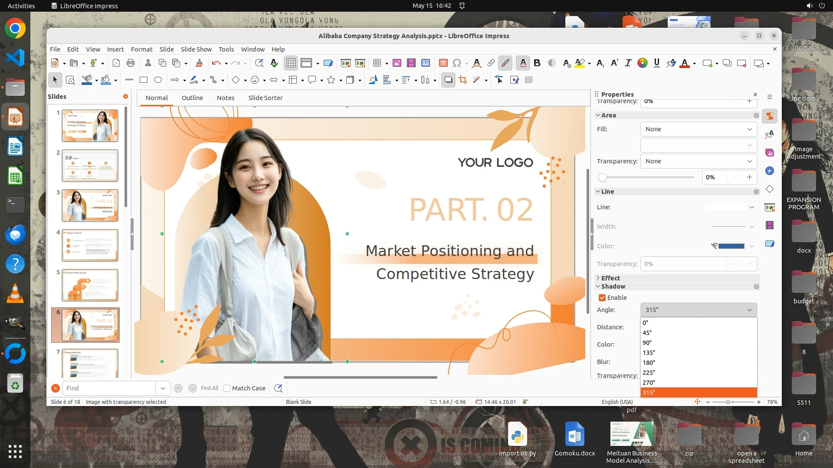
Task: Toggle the Display Grid icon
Action: tap(291, 63)
